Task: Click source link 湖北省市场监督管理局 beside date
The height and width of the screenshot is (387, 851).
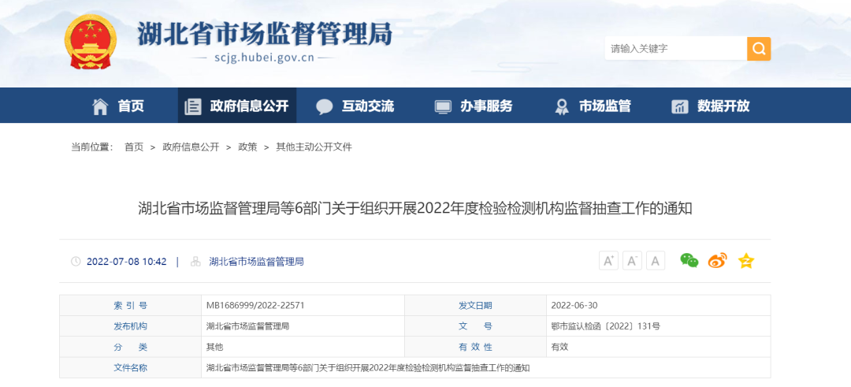Action: (256, 262)
